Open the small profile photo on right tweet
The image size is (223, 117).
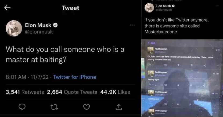149,8
